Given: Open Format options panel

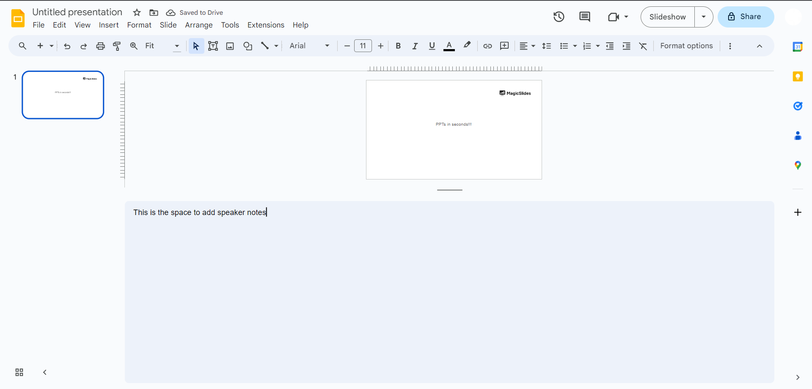Looking at the screenshot, I should [x=686, y=46].
